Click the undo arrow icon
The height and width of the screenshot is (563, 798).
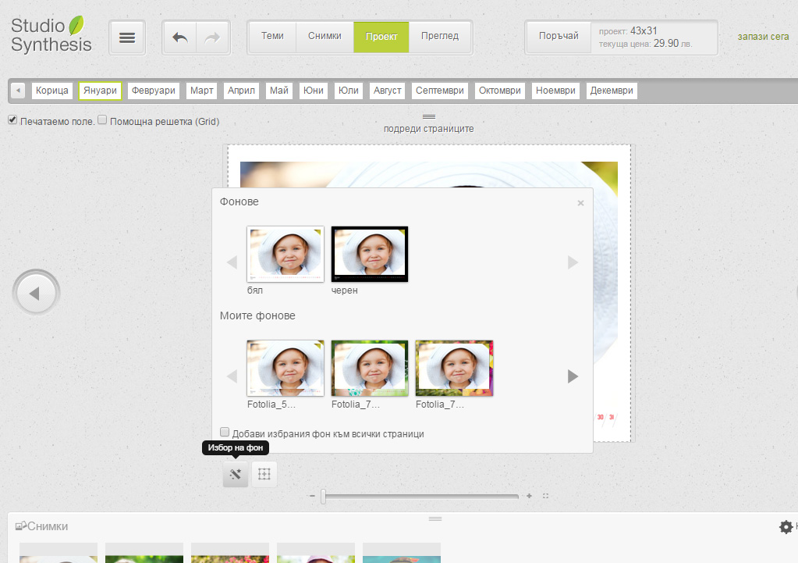pos(180,37)
